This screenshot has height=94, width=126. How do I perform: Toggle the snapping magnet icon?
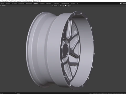(64, 6)
